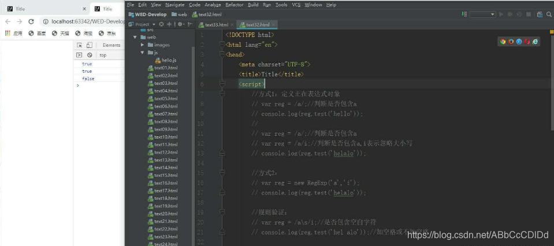Fold the html lang tag on line 2
Viewport: 554px width, 246px height.
tap(222, 44)
